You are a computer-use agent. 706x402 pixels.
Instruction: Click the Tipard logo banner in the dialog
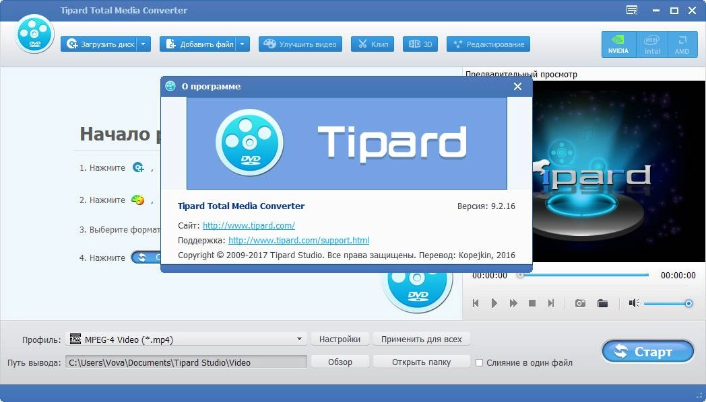pyautogui.click(x=347, y=143)
